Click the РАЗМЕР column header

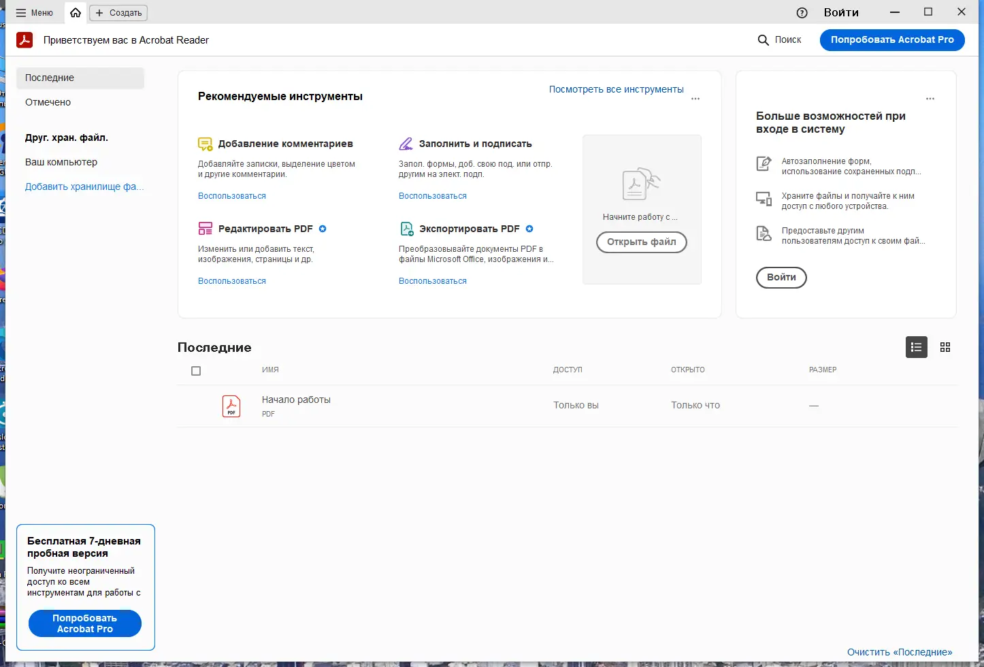click(823, 370)
